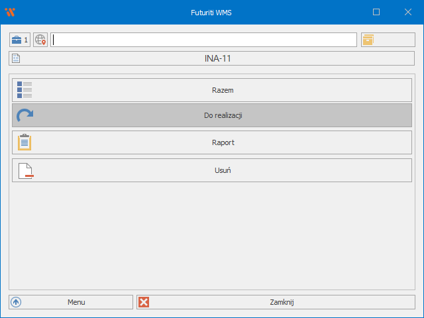Open the Razem summary option
The height and width of the screenshot is (318, 424).
223,90
